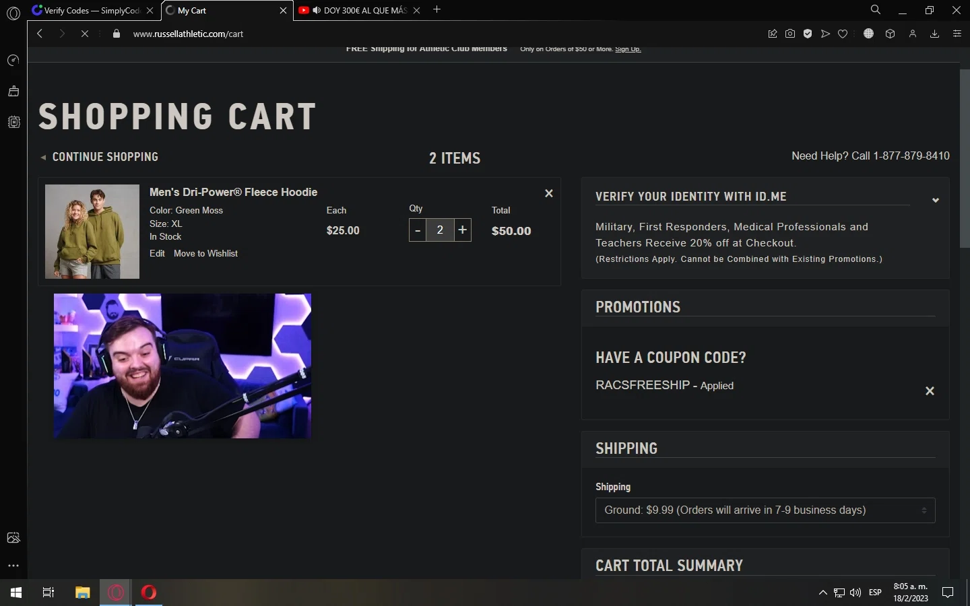Viewport: 970px width, 606px height.
Task: Remove the hoodie from cart with X
Action: point(549,193)
